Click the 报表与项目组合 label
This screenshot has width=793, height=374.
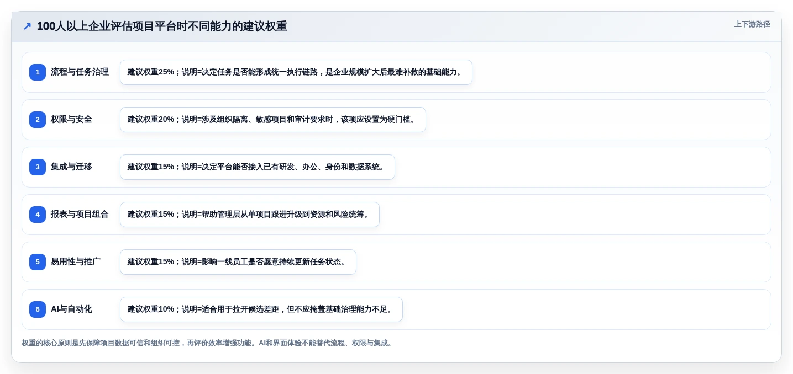click(80, 215)
